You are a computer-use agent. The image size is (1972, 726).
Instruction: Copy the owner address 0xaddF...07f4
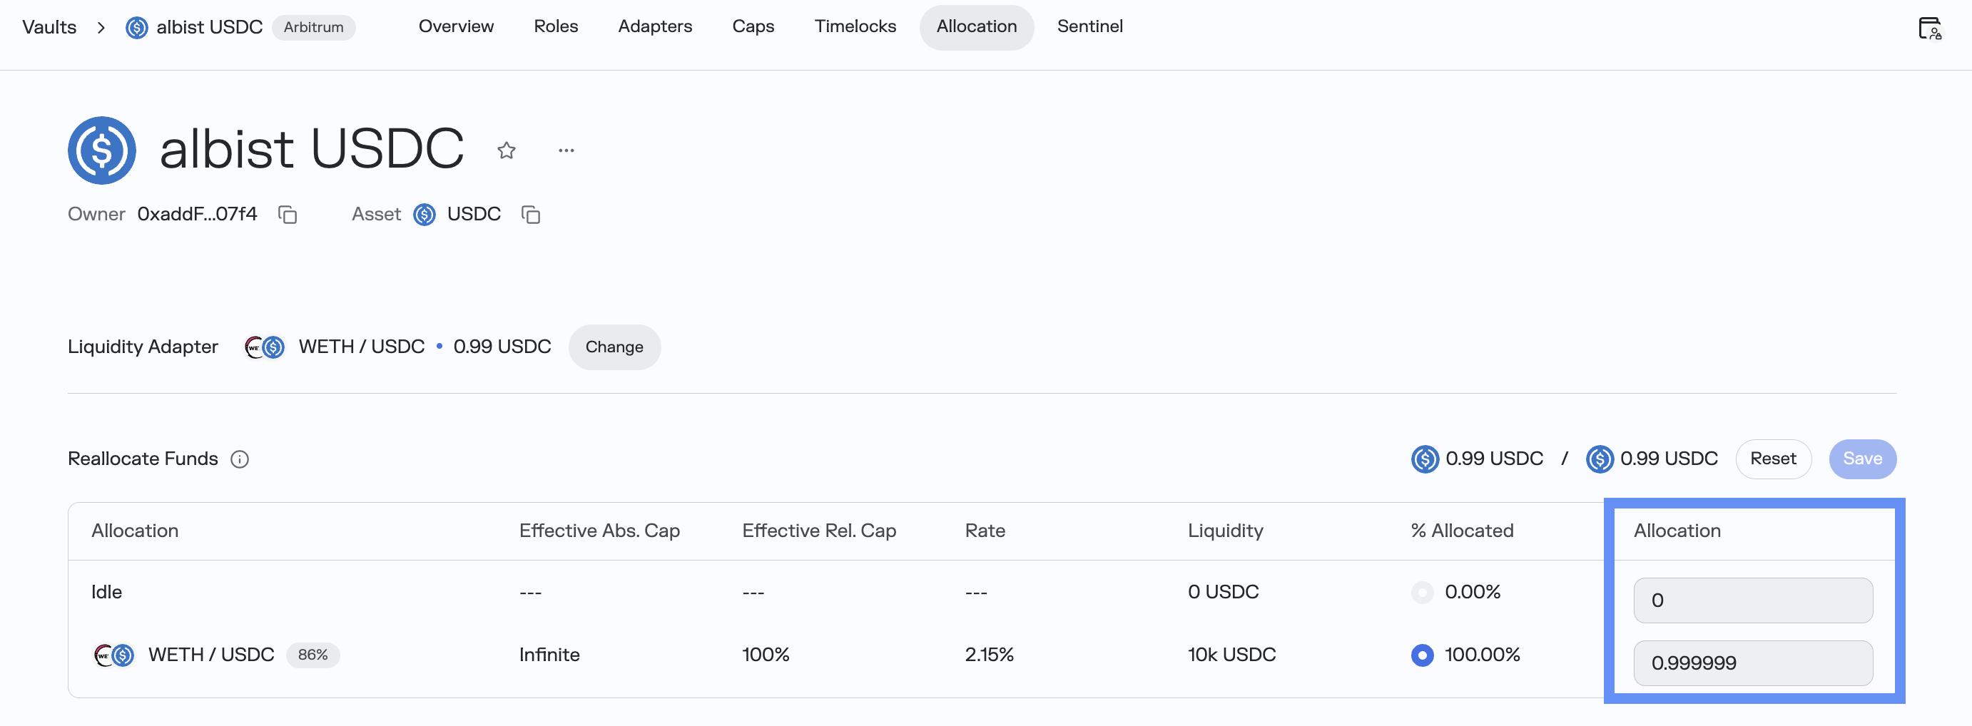click(288, 215)
